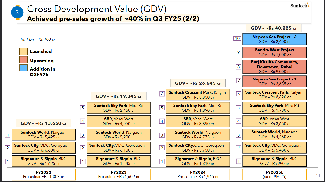Select the salmon Upcoming legend swatch
The image size is (325, 182).
pyautogui.click(x=23, y=59)
